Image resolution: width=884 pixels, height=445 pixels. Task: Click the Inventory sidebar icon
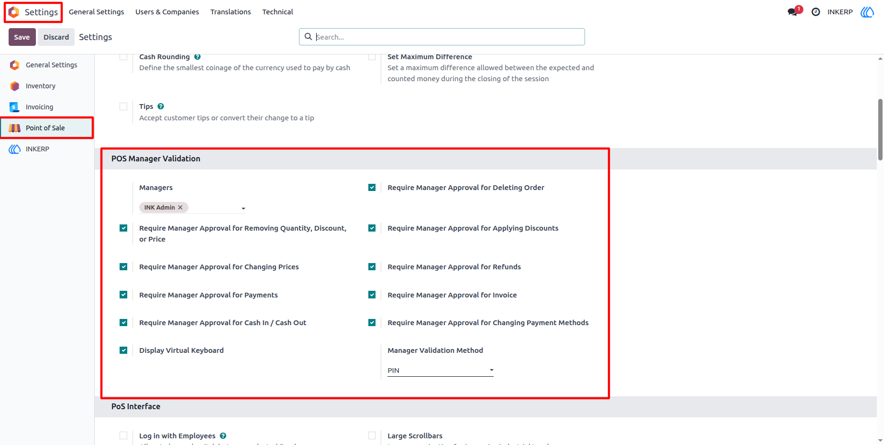click(x=15, y=86)
